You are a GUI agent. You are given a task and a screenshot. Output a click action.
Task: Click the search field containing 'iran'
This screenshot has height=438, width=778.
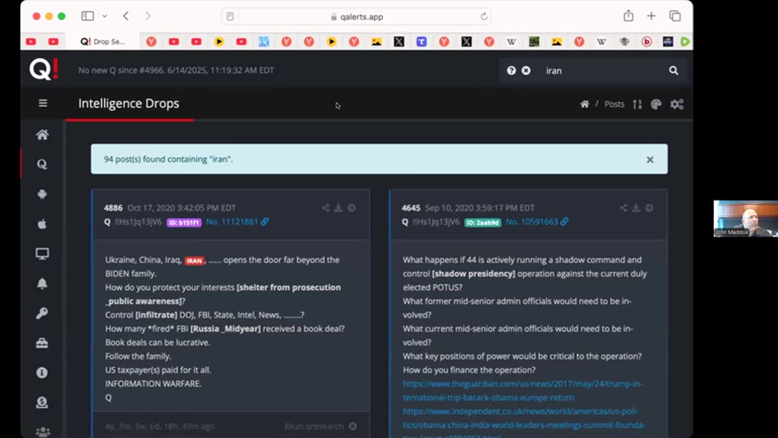(x=602, y=71)
